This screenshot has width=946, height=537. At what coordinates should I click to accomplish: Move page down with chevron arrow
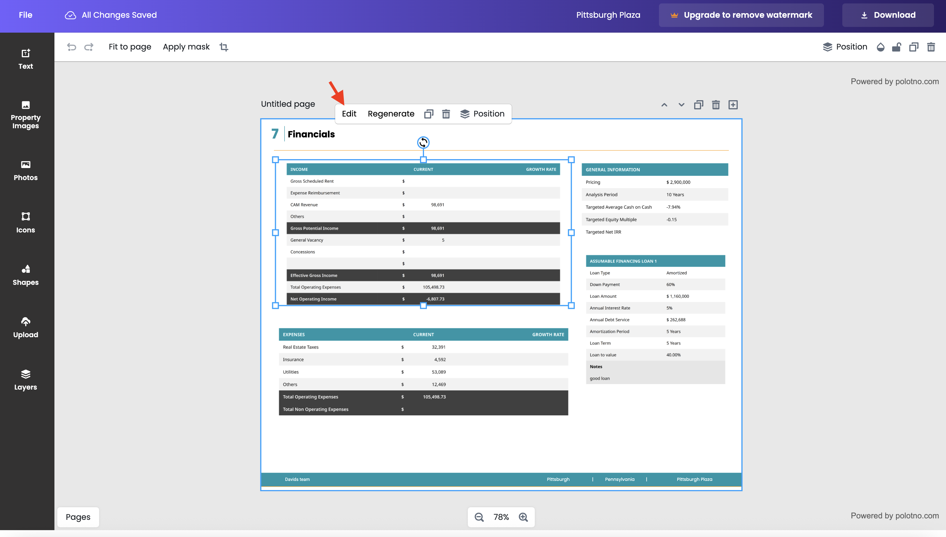pos(681,105)
